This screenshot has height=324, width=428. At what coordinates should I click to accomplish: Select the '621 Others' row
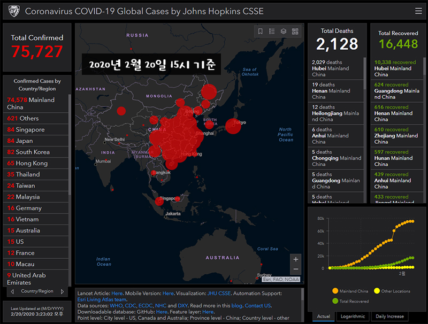(x=36, y=118)
